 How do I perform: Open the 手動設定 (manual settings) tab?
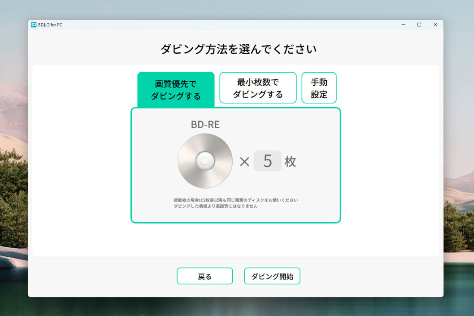(319, 88)
